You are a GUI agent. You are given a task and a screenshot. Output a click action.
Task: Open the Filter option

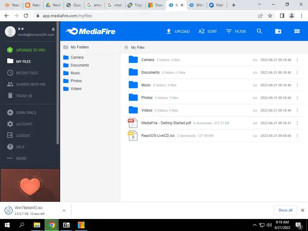[236, 31]
